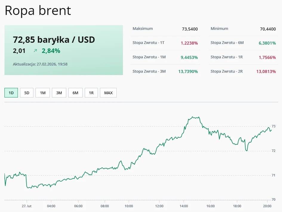This screenshot has width=282, height=212.
Task: Click the 27. lut axis label
Action: point(27,206)
